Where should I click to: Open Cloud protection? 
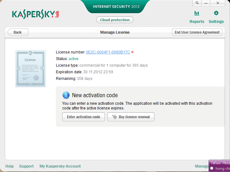pyautogui.click(x=115, y=20)
